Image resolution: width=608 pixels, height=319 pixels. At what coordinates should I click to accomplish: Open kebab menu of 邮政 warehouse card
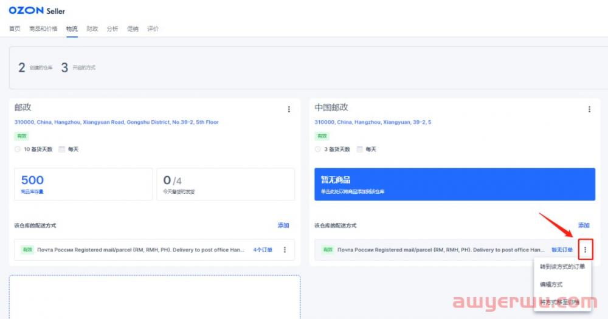(x=289, y=109)
